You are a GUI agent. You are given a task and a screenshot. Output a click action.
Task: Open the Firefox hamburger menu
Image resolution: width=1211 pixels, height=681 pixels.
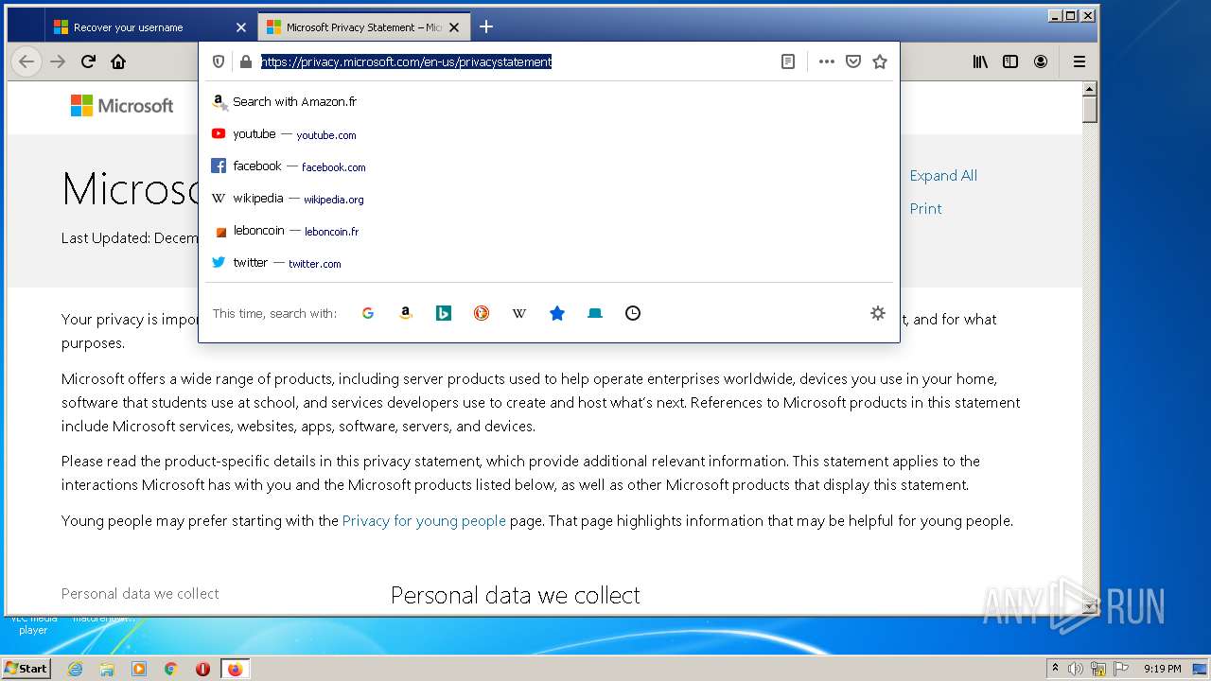point(1079,61)
